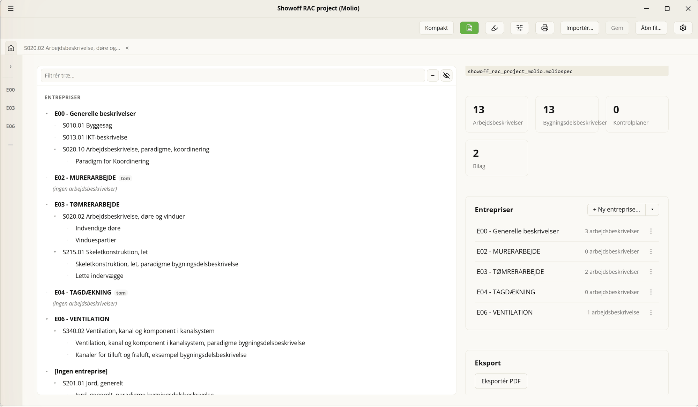Jump to E00 in the sidebar

coord(10,90)
